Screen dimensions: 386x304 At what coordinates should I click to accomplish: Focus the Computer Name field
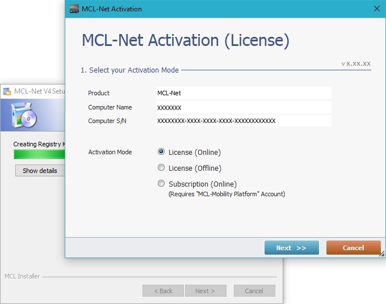(x=243, y=107)
